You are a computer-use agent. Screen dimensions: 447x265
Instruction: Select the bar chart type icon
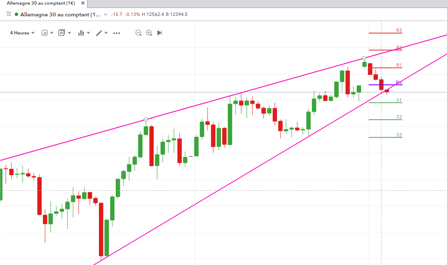(81, 33)
